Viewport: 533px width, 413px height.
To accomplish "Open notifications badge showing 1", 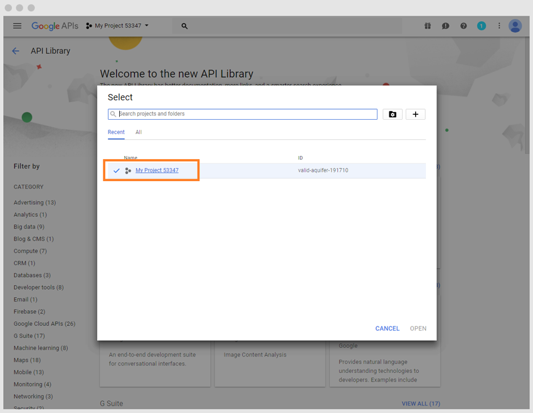I will click(482, 26).
